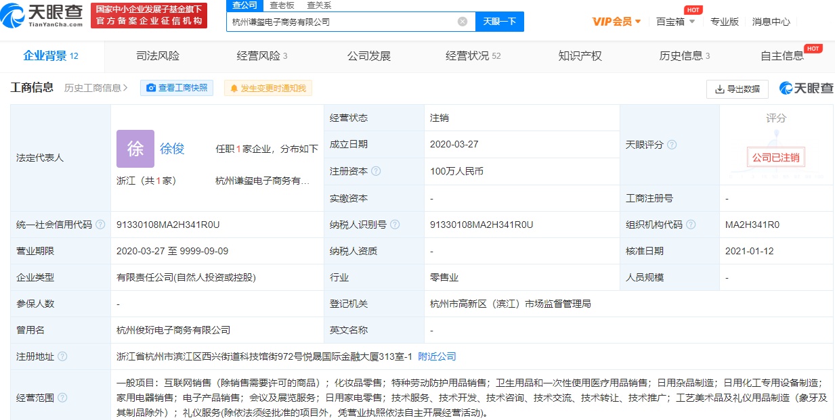The image size is (835, 420).
Task: Click the TianYanCha logo
Action: point(43,15)
